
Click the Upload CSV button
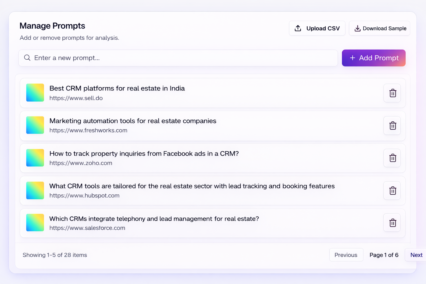[317, 28]
